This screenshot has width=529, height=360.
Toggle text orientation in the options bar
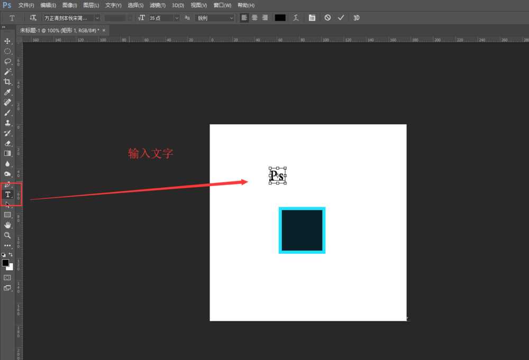coord(33,17)
